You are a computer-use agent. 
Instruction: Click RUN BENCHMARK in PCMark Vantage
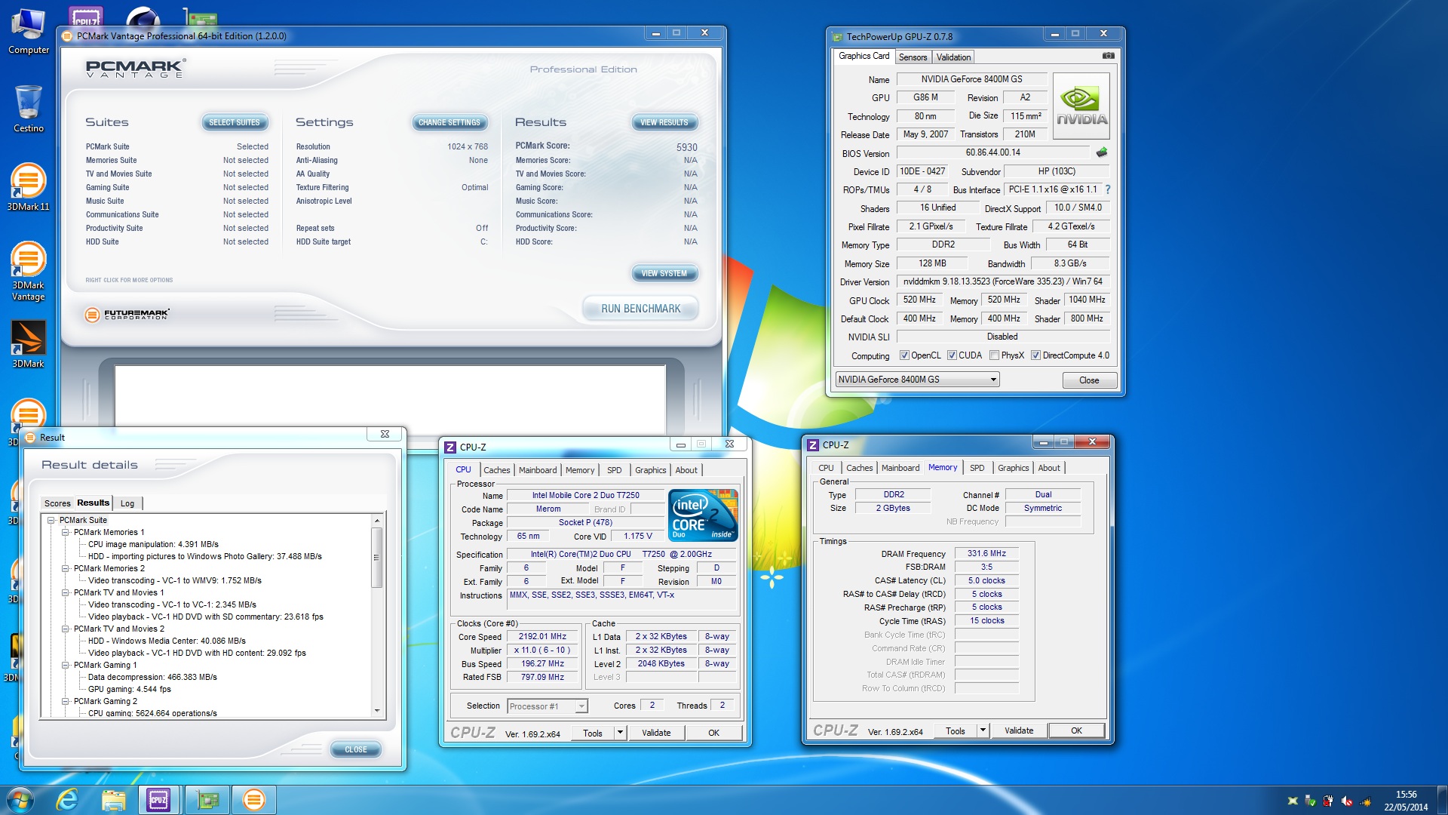coord(640,309)
